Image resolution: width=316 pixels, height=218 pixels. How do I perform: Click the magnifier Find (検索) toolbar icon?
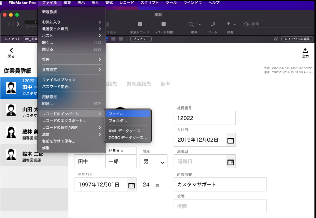pyautogui.click(x=191, y=24)
